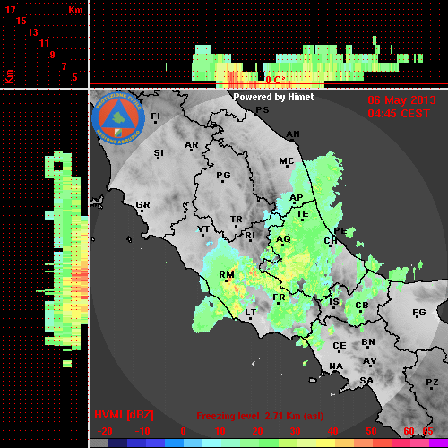Click the 04:45 CEST time label

click(399, 114)
